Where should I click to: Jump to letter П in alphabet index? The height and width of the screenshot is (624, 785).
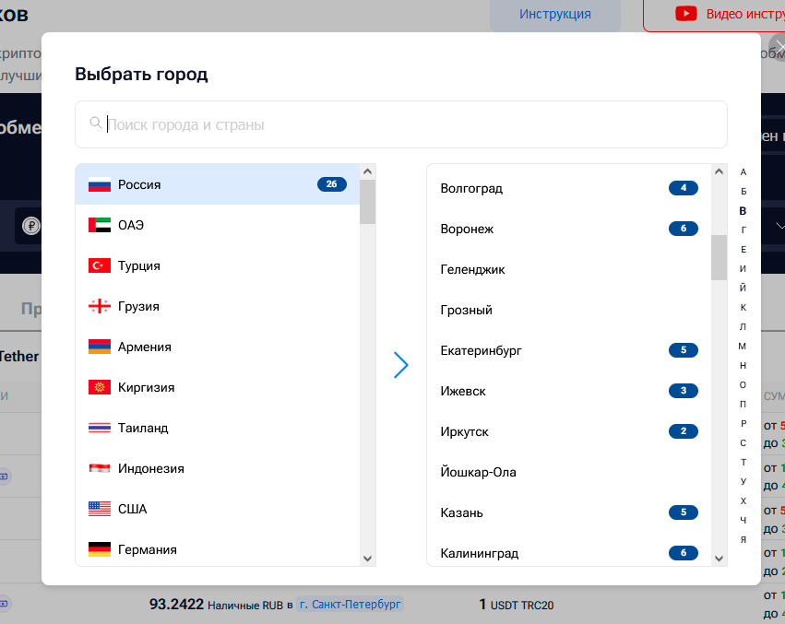click(743, 404)
